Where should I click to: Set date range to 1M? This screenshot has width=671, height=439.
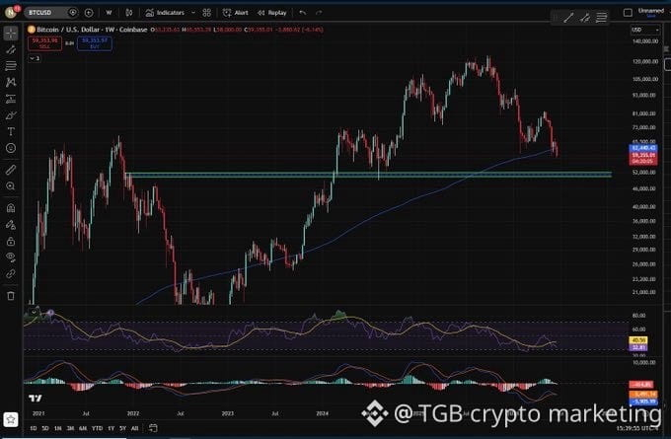click(x=58, y=428)
